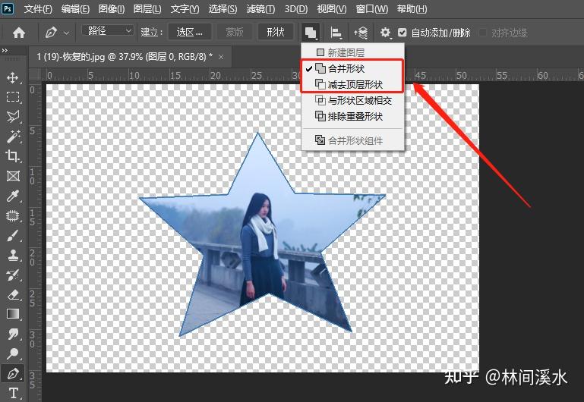Select the Gradient tool
The width and height of the screenshot is (584, 402).
click(13, 314)
